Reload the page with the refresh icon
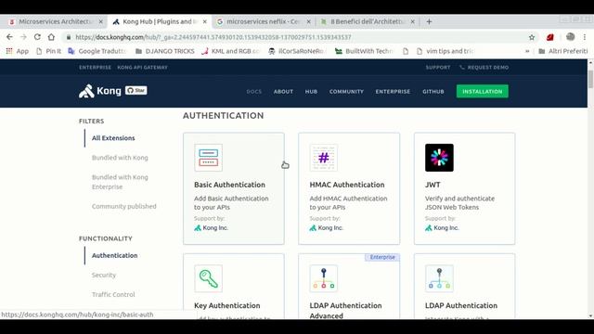 (37, 37)
